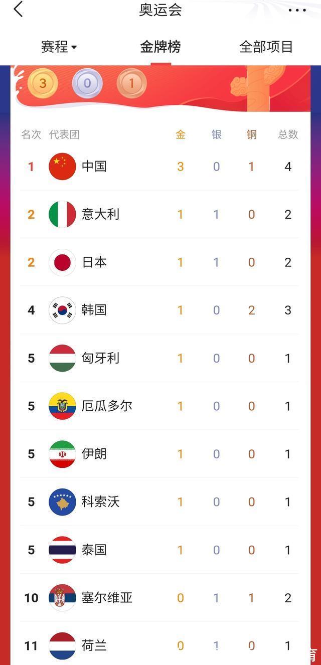The image size is (321, 665).
Task: Click the Kosovo flag icon
Action: (x=62, y=502)
